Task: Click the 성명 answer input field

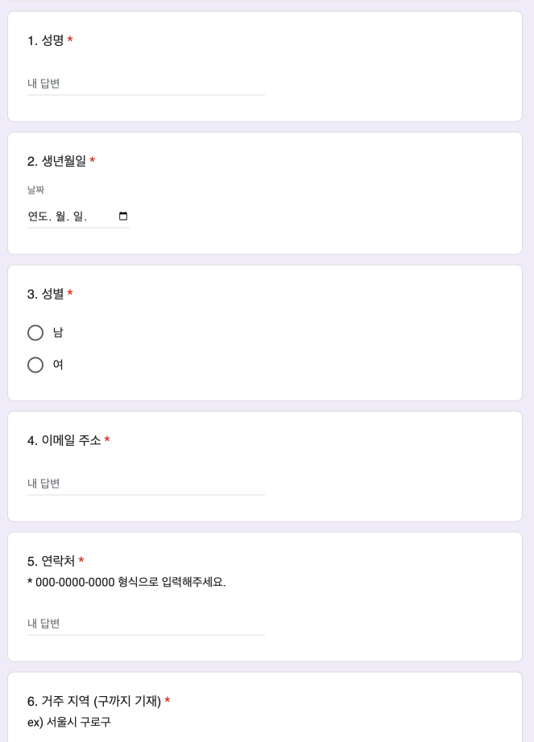Action: click(146, 84)
